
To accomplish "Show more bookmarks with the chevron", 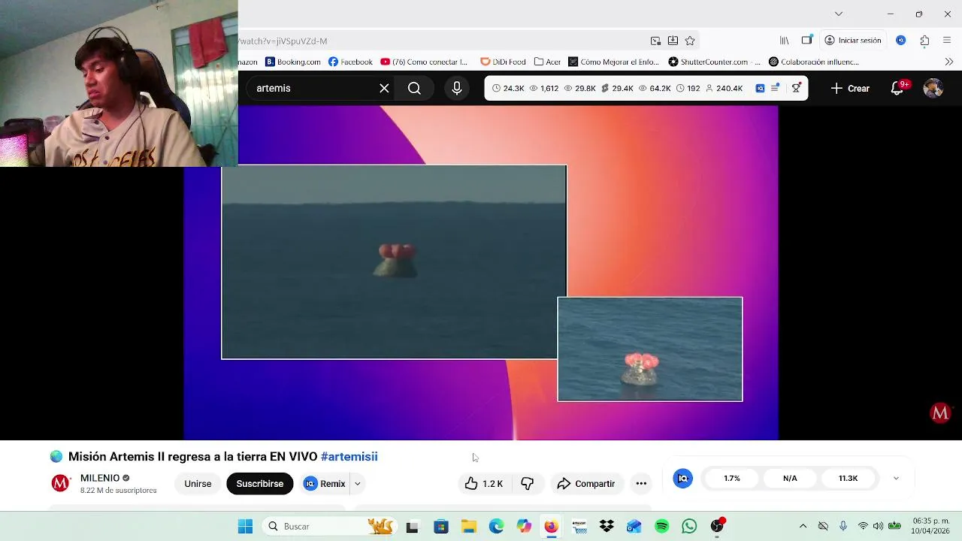I will click(x=948, y=62).
